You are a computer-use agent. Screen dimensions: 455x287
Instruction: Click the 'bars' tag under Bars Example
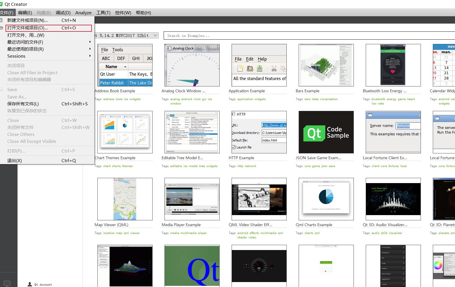click(x=307, y=99)
